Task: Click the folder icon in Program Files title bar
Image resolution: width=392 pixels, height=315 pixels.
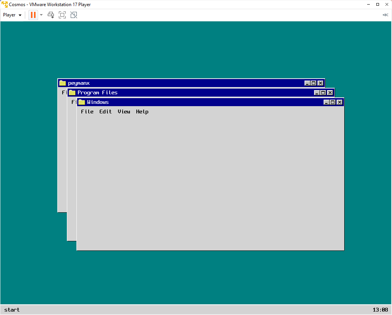Action: 72,92
